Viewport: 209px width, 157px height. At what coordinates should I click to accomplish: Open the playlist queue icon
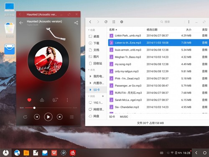(71, 117)
